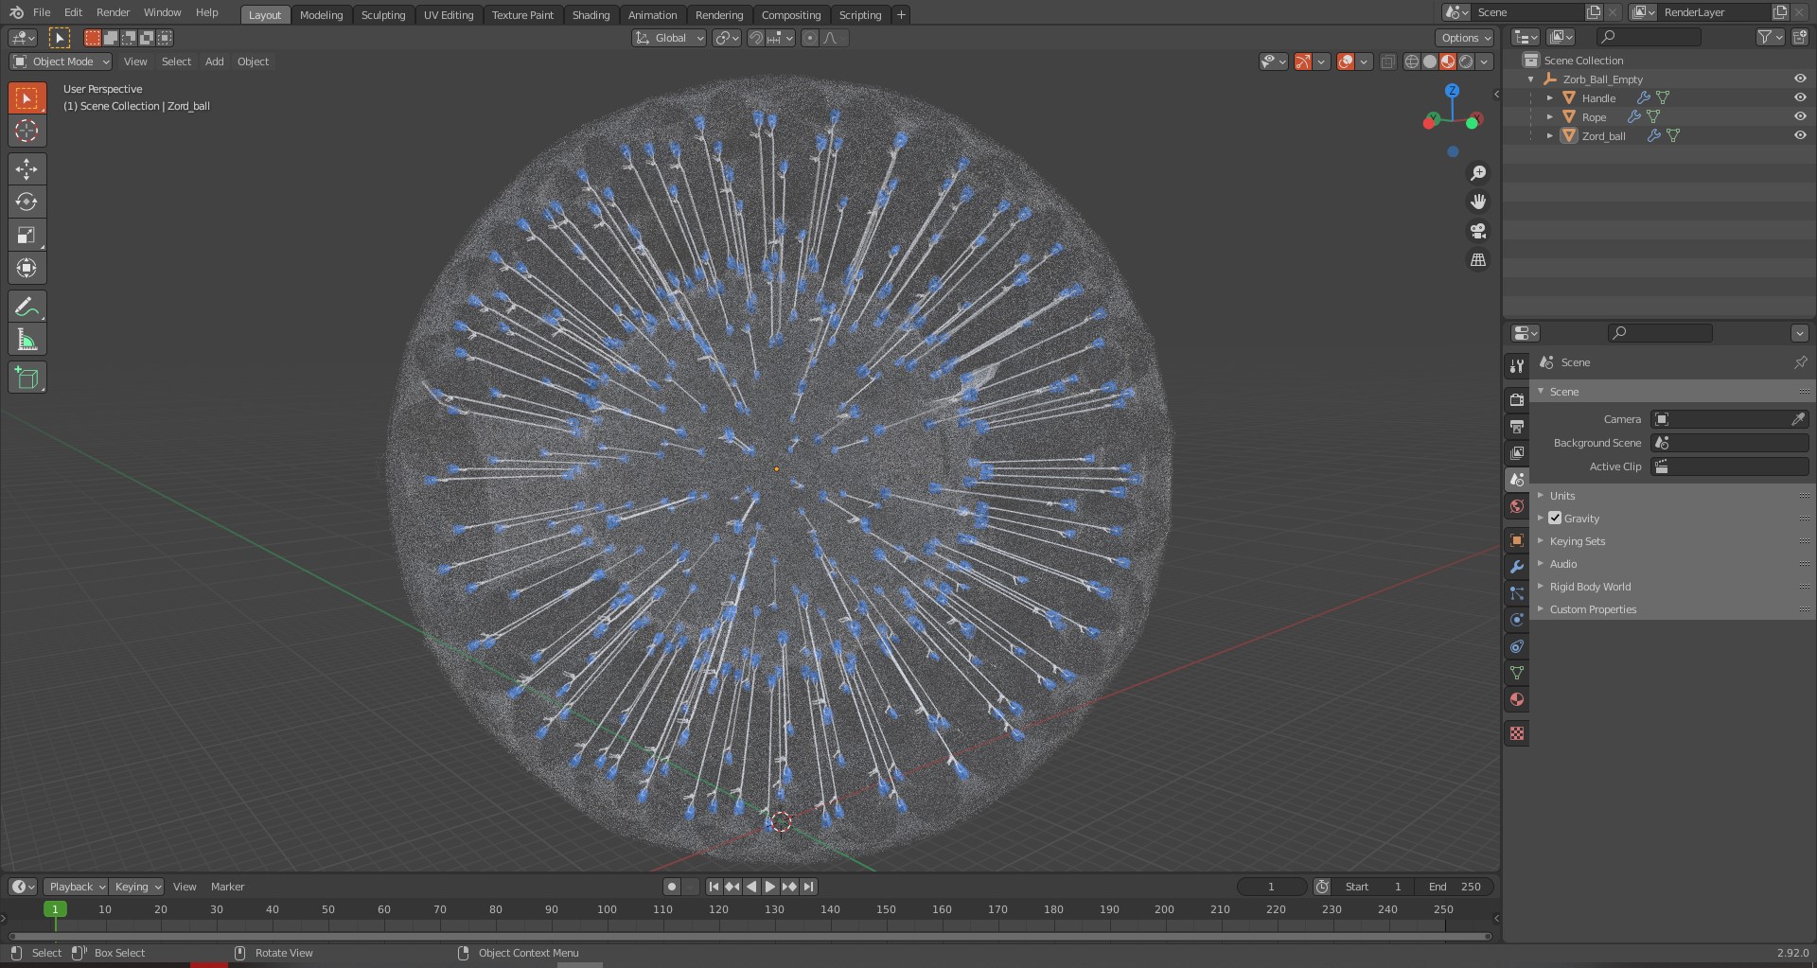Open the View Layer properties tab

1517,453
